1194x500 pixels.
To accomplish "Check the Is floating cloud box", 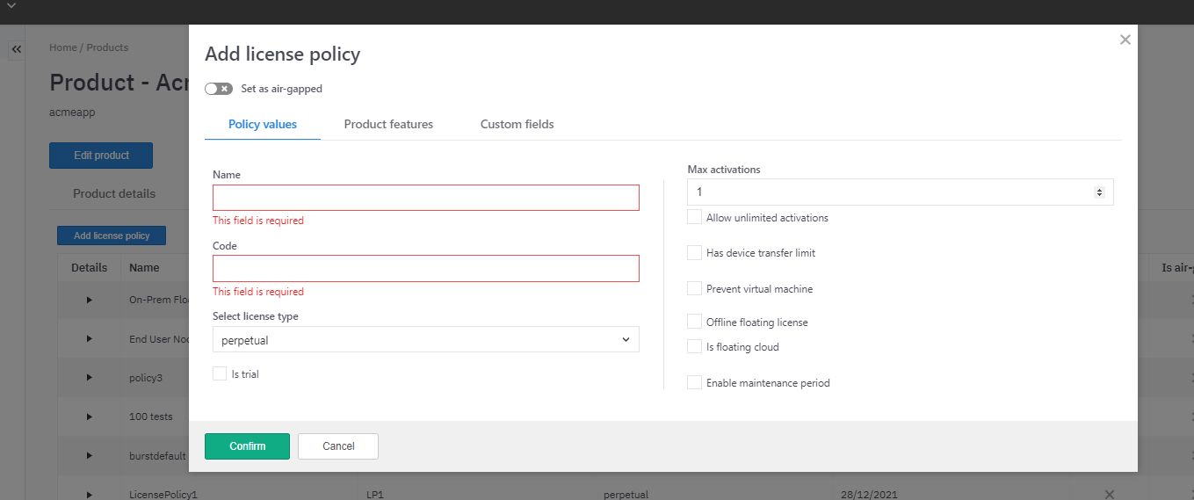I will coord(695,346).
